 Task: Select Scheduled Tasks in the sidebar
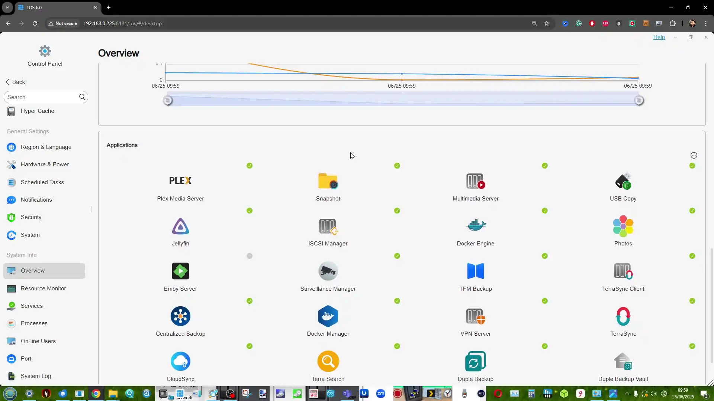click(42, 182)
